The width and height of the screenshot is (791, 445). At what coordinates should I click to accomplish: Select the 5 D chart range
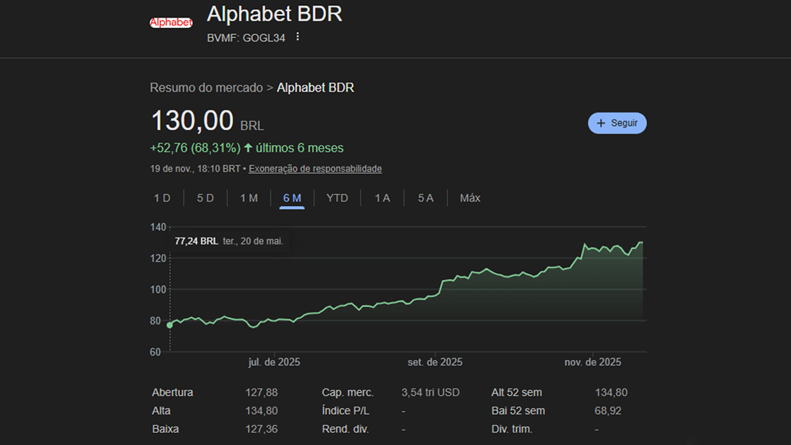point(205,198)
